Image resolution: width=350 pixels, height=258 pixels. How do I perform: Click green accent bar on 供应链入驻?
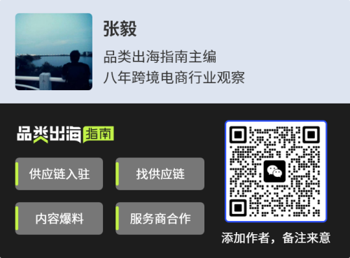(x=17, y=174)
